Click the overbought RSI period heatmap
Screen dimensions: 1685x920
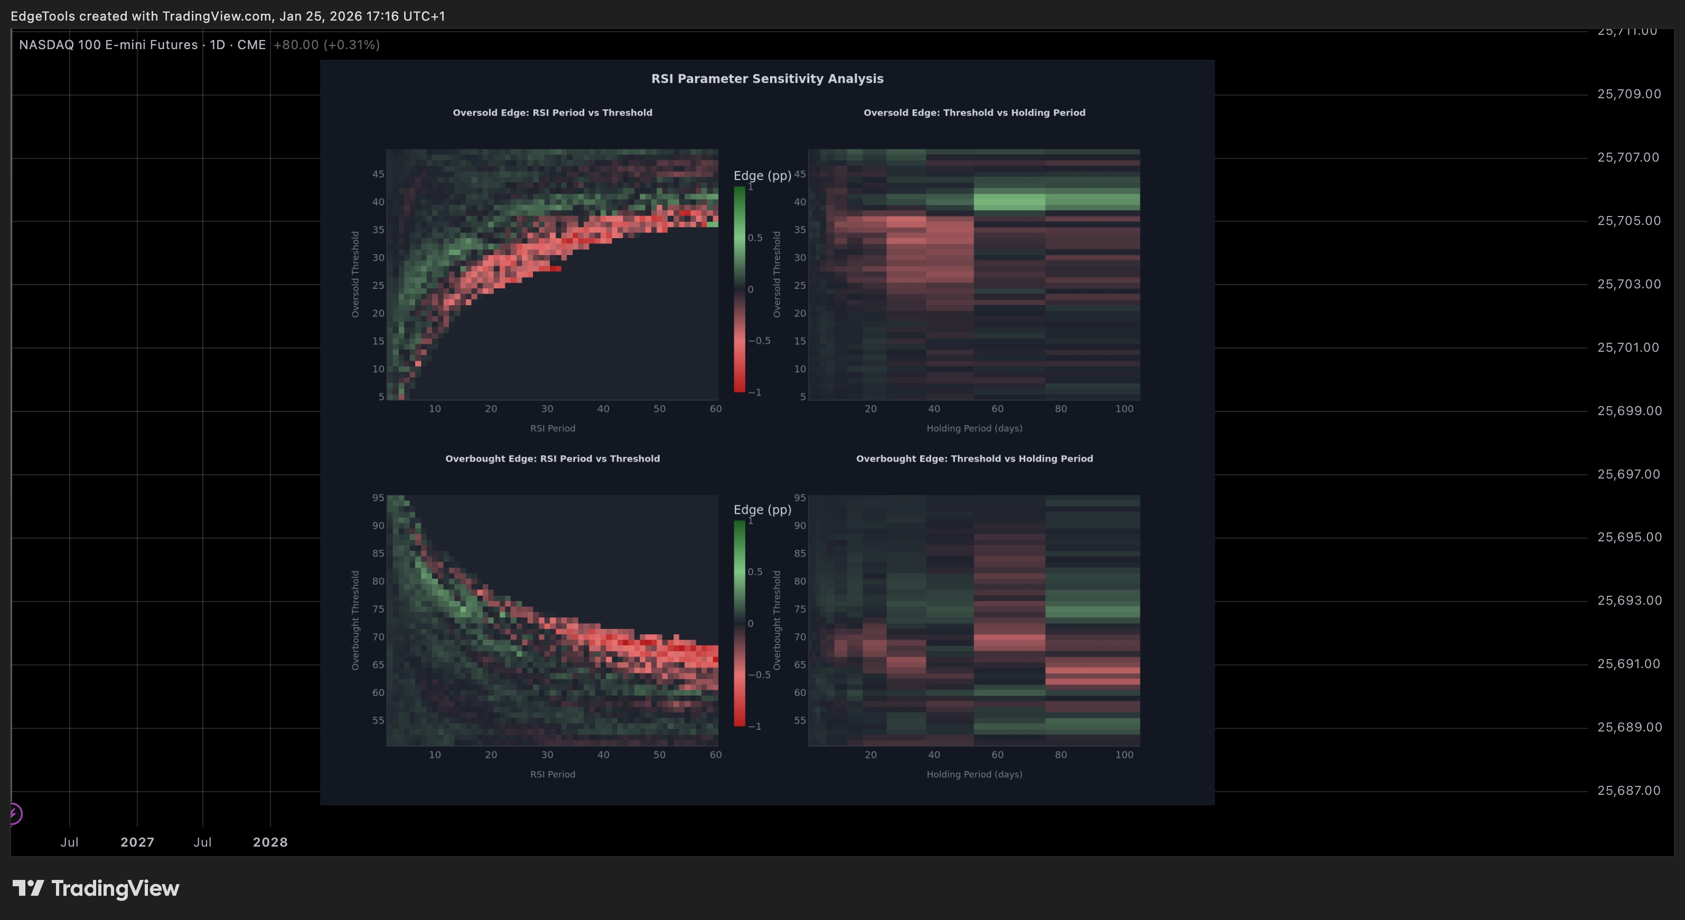[553, 620]
